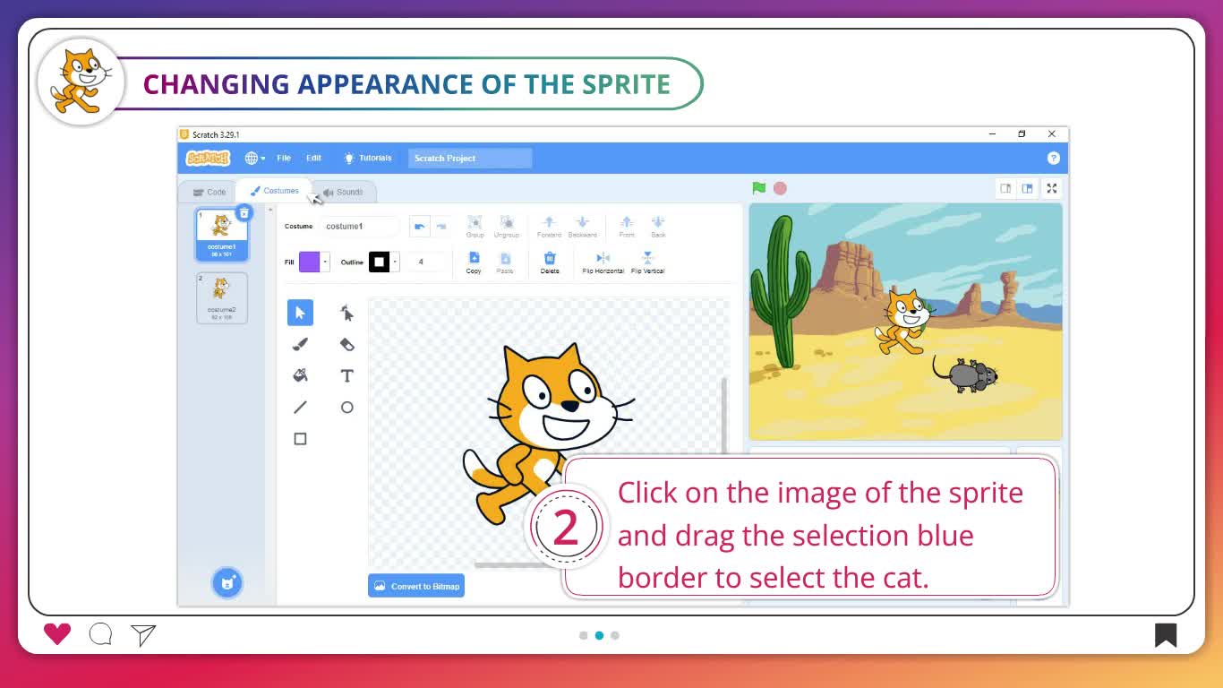Click Convert to Bitmap button
The image size is (1223, 688).
coord(416,586)
